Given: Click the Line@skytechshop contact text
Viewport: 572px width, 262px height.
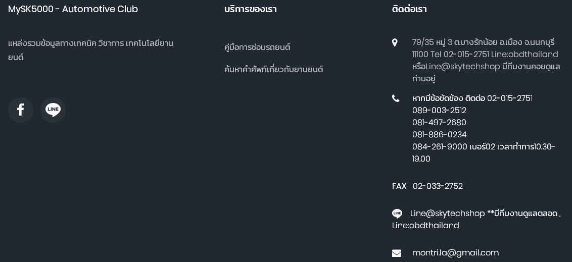Looking at the screenshot, I should tap(447, 214).
